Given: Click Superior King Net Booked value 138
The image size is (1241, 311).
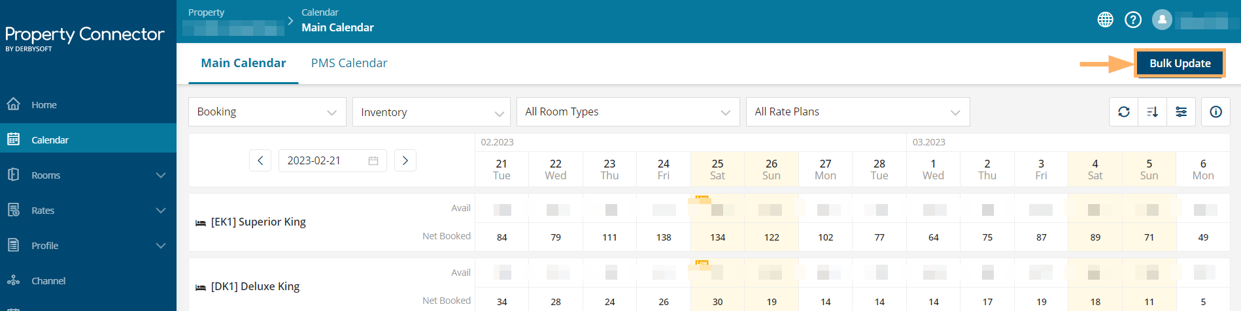Looking at the screenshot, I should tap(664, 237).
